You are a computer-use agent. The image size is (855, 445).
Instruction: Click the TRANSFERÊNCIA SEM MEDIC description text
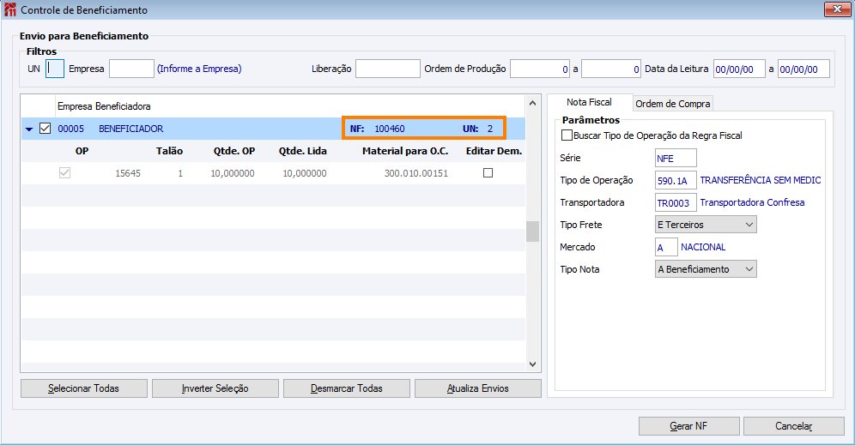pyautogui.click(x=760, y=180)
